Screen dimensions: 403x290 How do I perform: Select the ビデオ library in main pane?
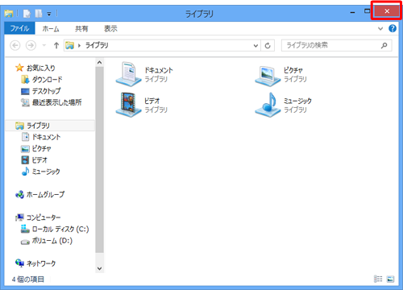[x=142, y=105]
